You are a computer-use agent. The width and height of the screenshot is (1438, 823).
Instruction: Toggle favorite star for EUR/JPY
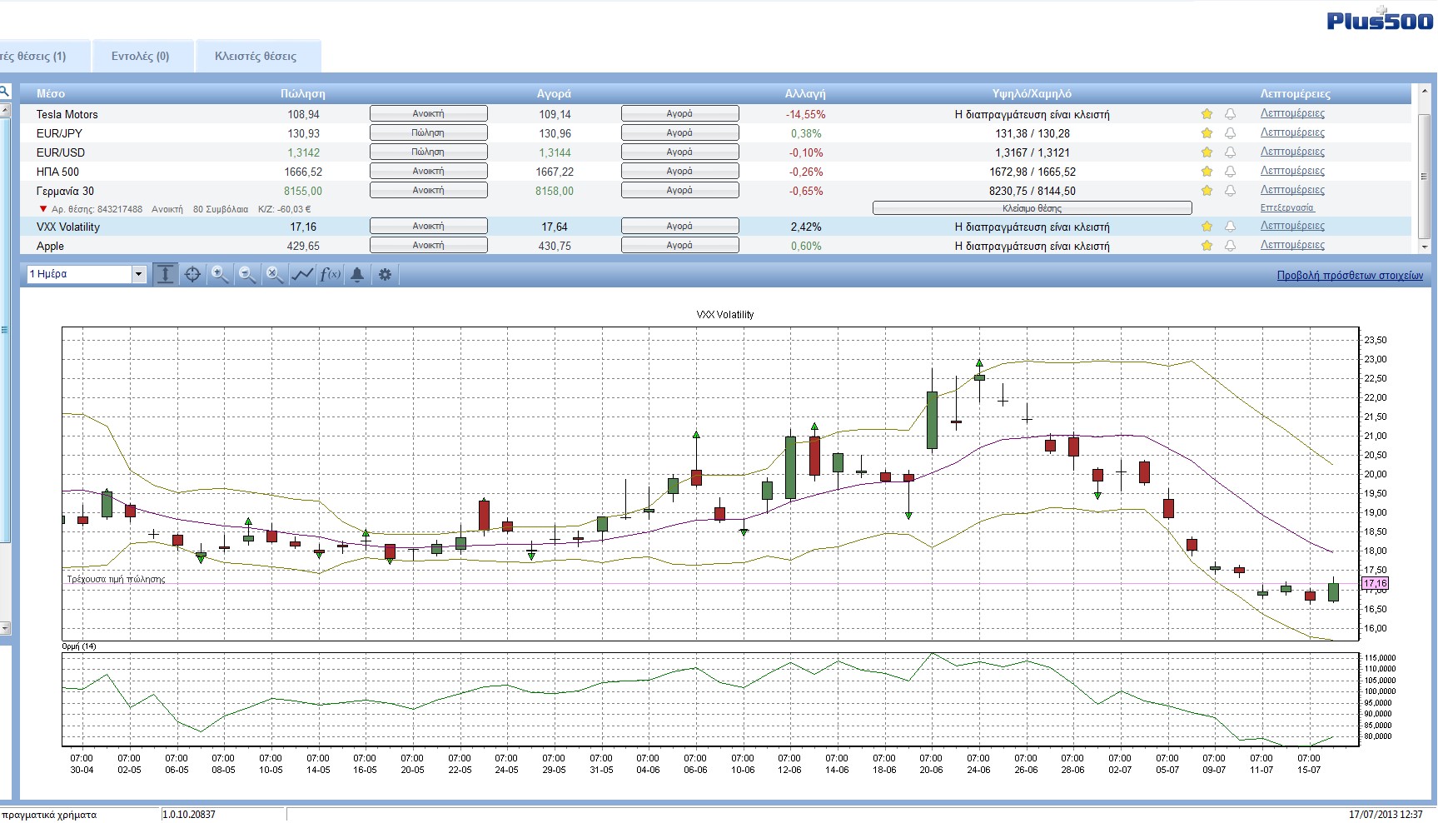[x=1207, y=133]
